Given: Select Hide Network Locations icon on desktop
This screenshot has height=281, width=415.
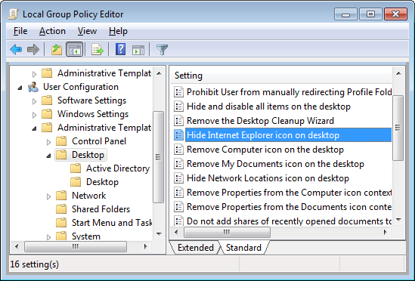Looking at the screenshot, I should pyautogui.click(x=268, y=178).
